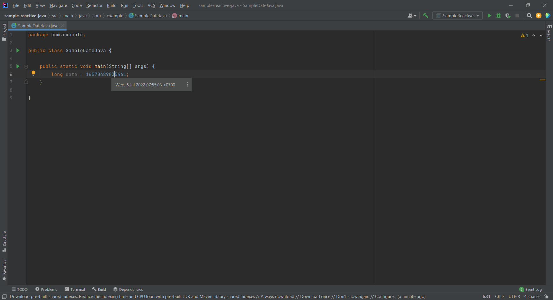This screenshot has width=553, height=300.
Task: Run with Coverage shield icon
Action: click(x=508, y=16)
